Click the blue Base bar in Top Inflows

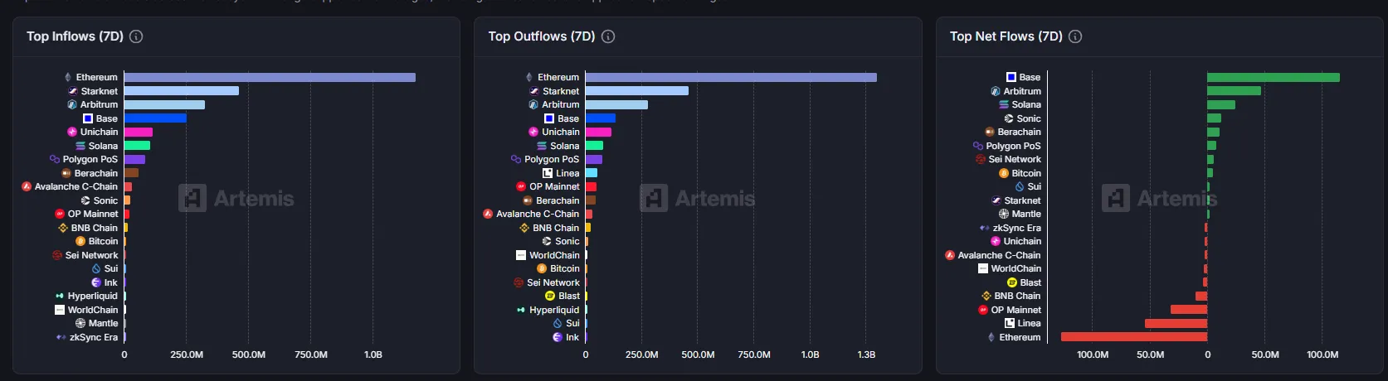point(155,118)
